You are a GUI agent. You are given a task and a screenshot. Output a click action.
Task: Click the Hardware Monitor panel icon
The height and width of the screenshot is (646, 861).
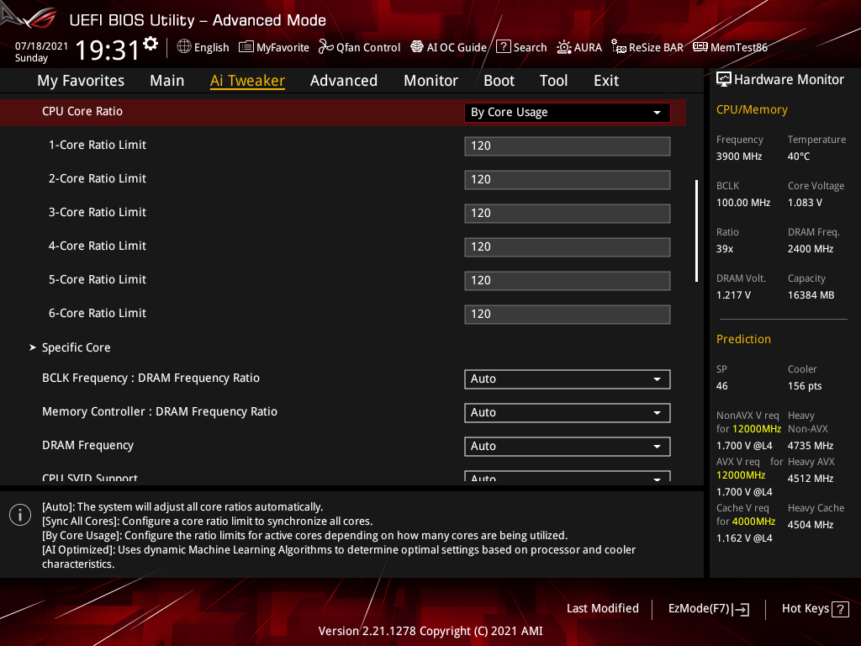click(725, 78)
